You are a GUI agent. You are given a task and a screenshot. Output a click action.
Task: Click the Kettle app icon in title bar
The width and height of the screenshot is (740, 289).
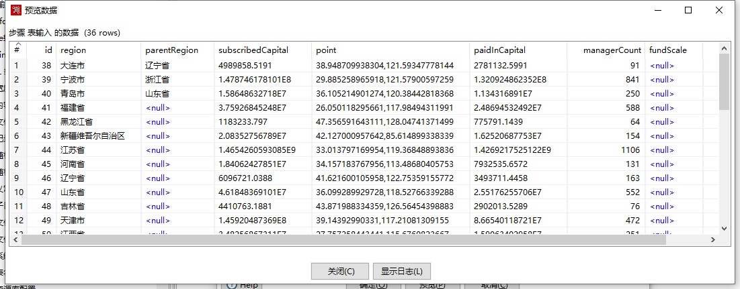[16, 10]
